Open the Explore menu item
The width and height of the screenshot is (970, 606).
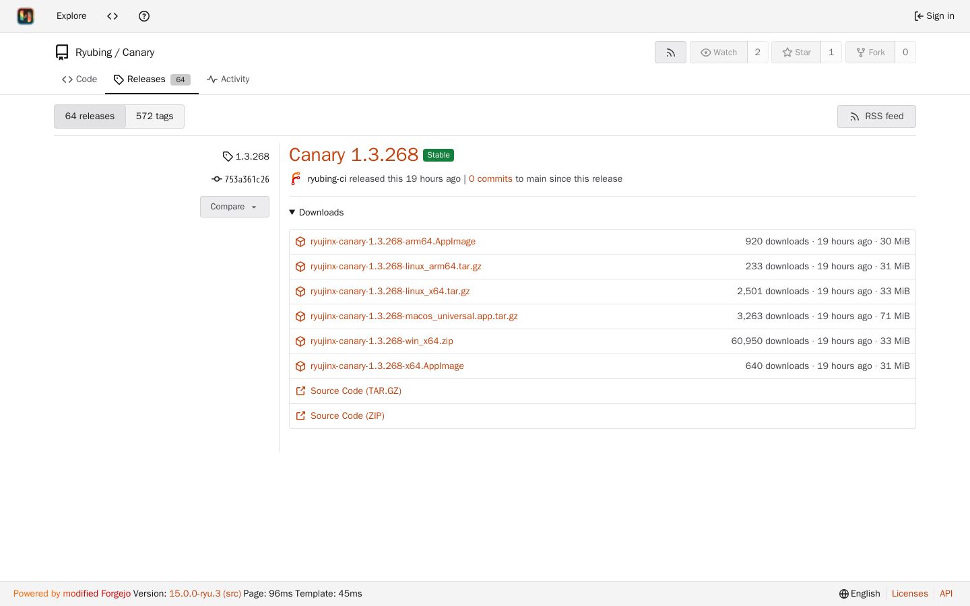(71, 16)
